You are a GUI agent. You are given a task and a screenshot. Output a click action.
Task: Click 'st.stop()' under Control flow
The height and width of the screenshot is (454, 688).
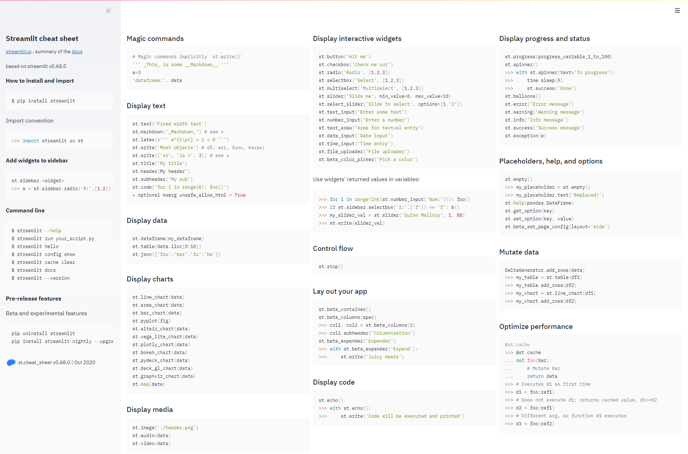click(x=331, y=267)
